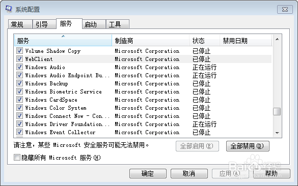The width and height of the screenshot is (298, 186).
Task: Toggle Windows Biometric Service checkbox
Action: coord(19,91)
